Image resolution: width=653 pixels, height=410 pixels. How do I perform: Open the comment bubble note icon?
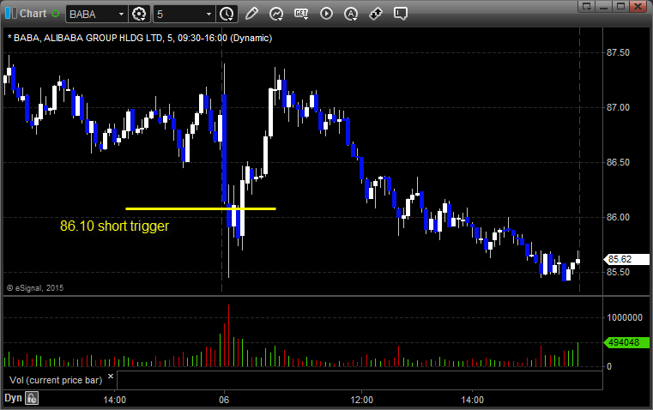(x=400, y=14)
